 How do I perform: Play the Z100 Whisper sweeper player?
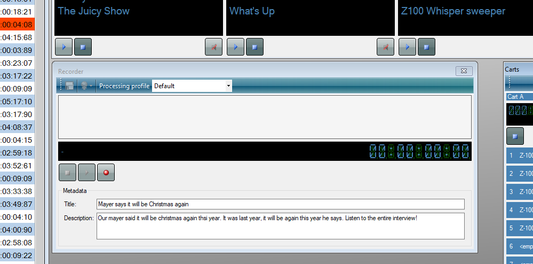coord(407,46)
